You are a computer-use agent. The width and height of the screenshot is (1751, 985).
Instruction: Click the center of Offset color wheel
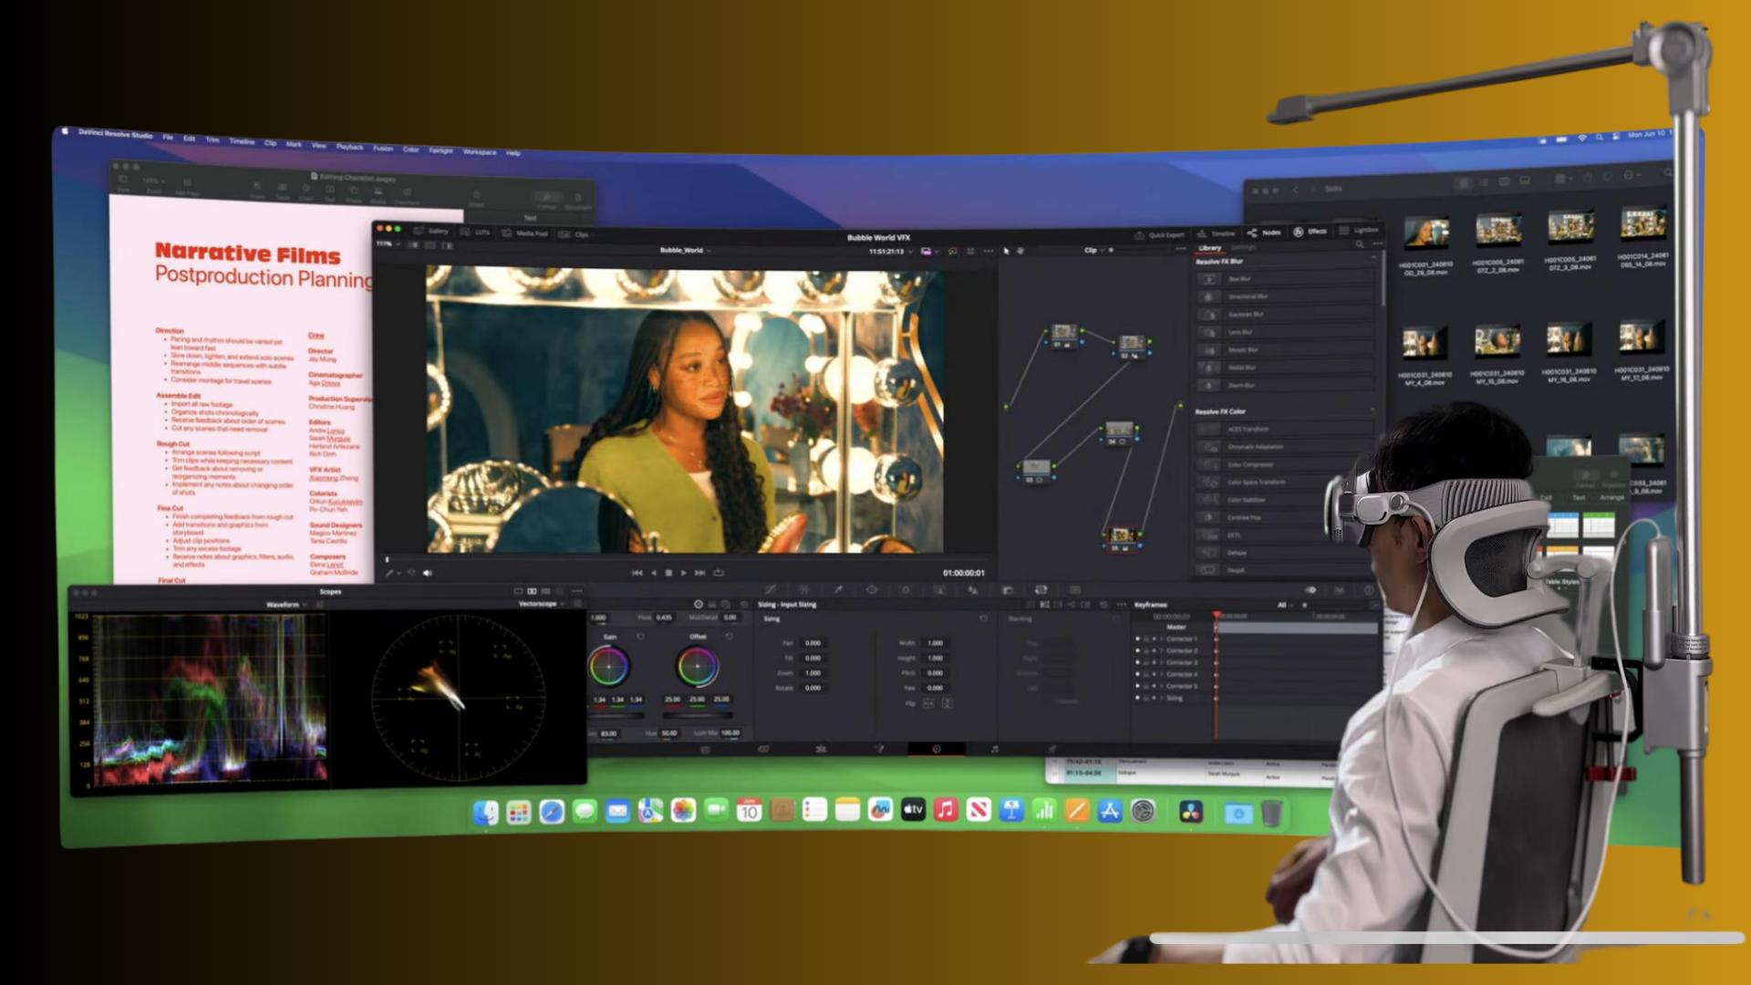click(698, 667)
